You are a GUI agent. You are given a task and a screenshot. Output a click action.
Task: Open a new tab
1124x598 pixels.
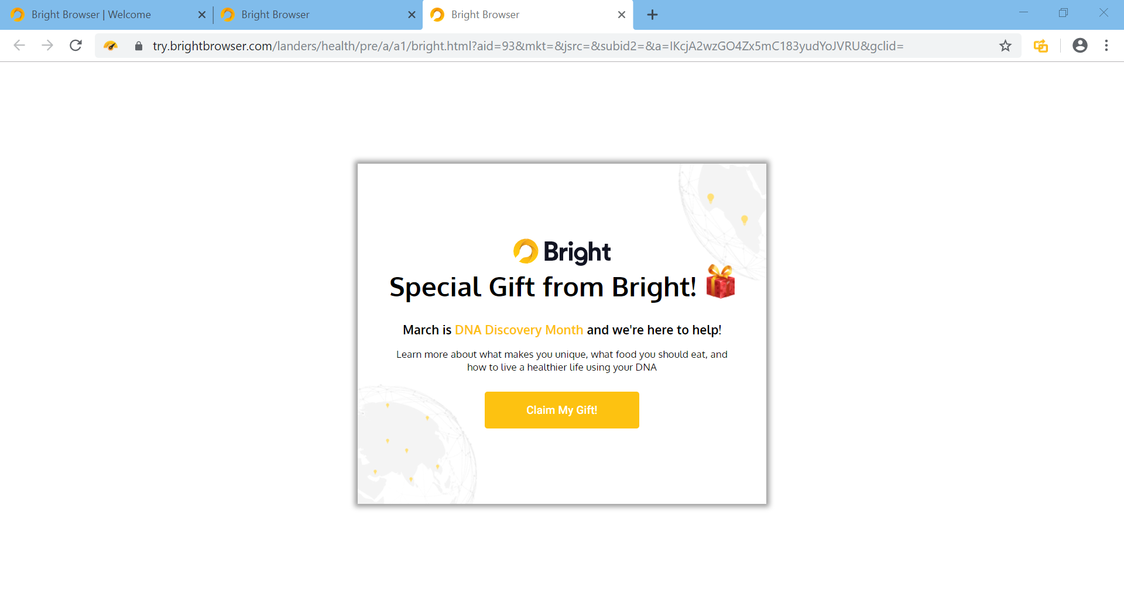tap(652, 15)
